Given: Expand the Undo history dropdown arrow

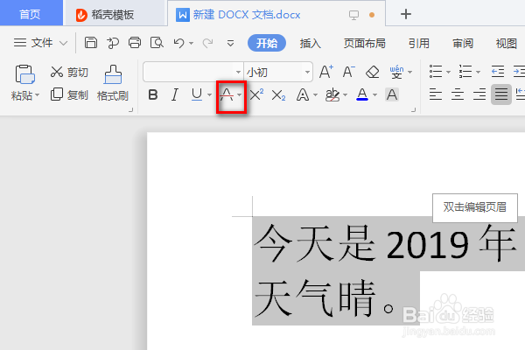Looking at the screenshot, I should (x=191, y=43).
